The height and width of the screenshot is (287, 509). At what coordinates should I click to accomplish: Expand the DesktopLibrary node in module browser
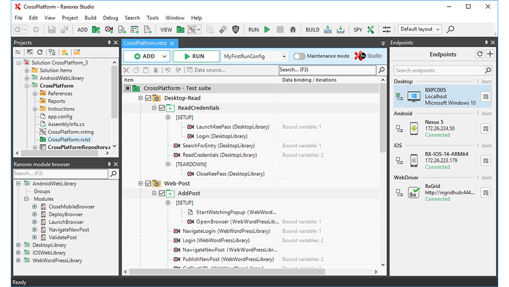(x=19, y=245)
